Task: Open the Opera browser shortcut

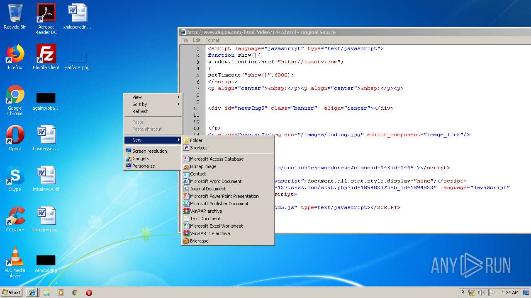Action: [x=15, y=138]
